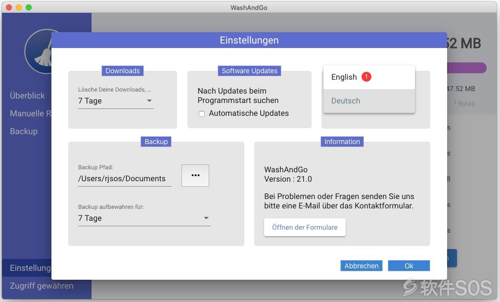Screen dimensions: 500x302
Task: Click the Backup Pfad input field
Action: (x=125, y=179)
